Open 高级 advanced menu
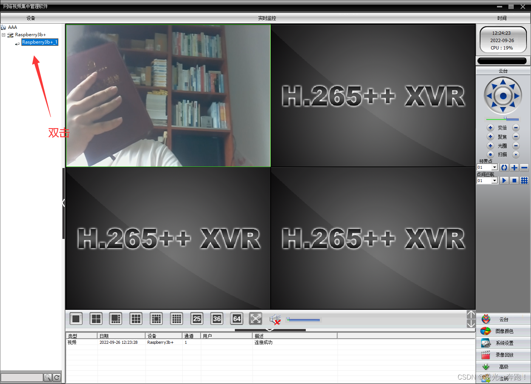Viewport: 531px width, 384px height. coord(503,367)
